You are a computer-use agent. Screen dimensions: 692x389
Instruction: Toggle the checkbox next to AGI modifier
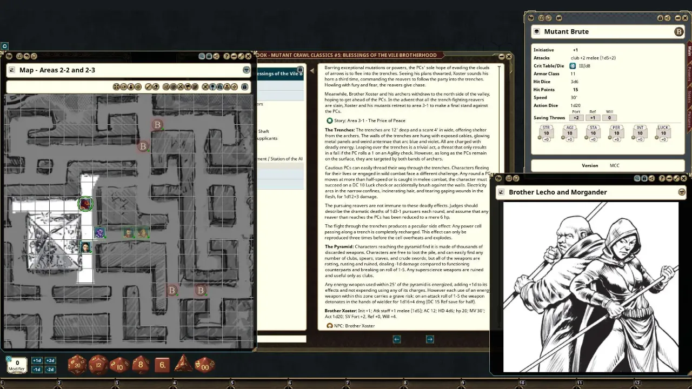point(563,138)
